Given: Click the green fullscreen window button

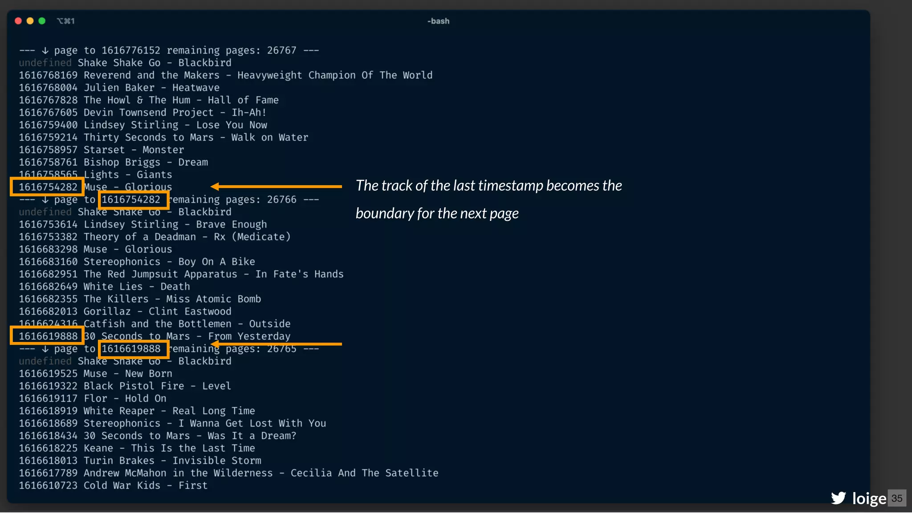Looking at the screenshot, I should point(42,21).
